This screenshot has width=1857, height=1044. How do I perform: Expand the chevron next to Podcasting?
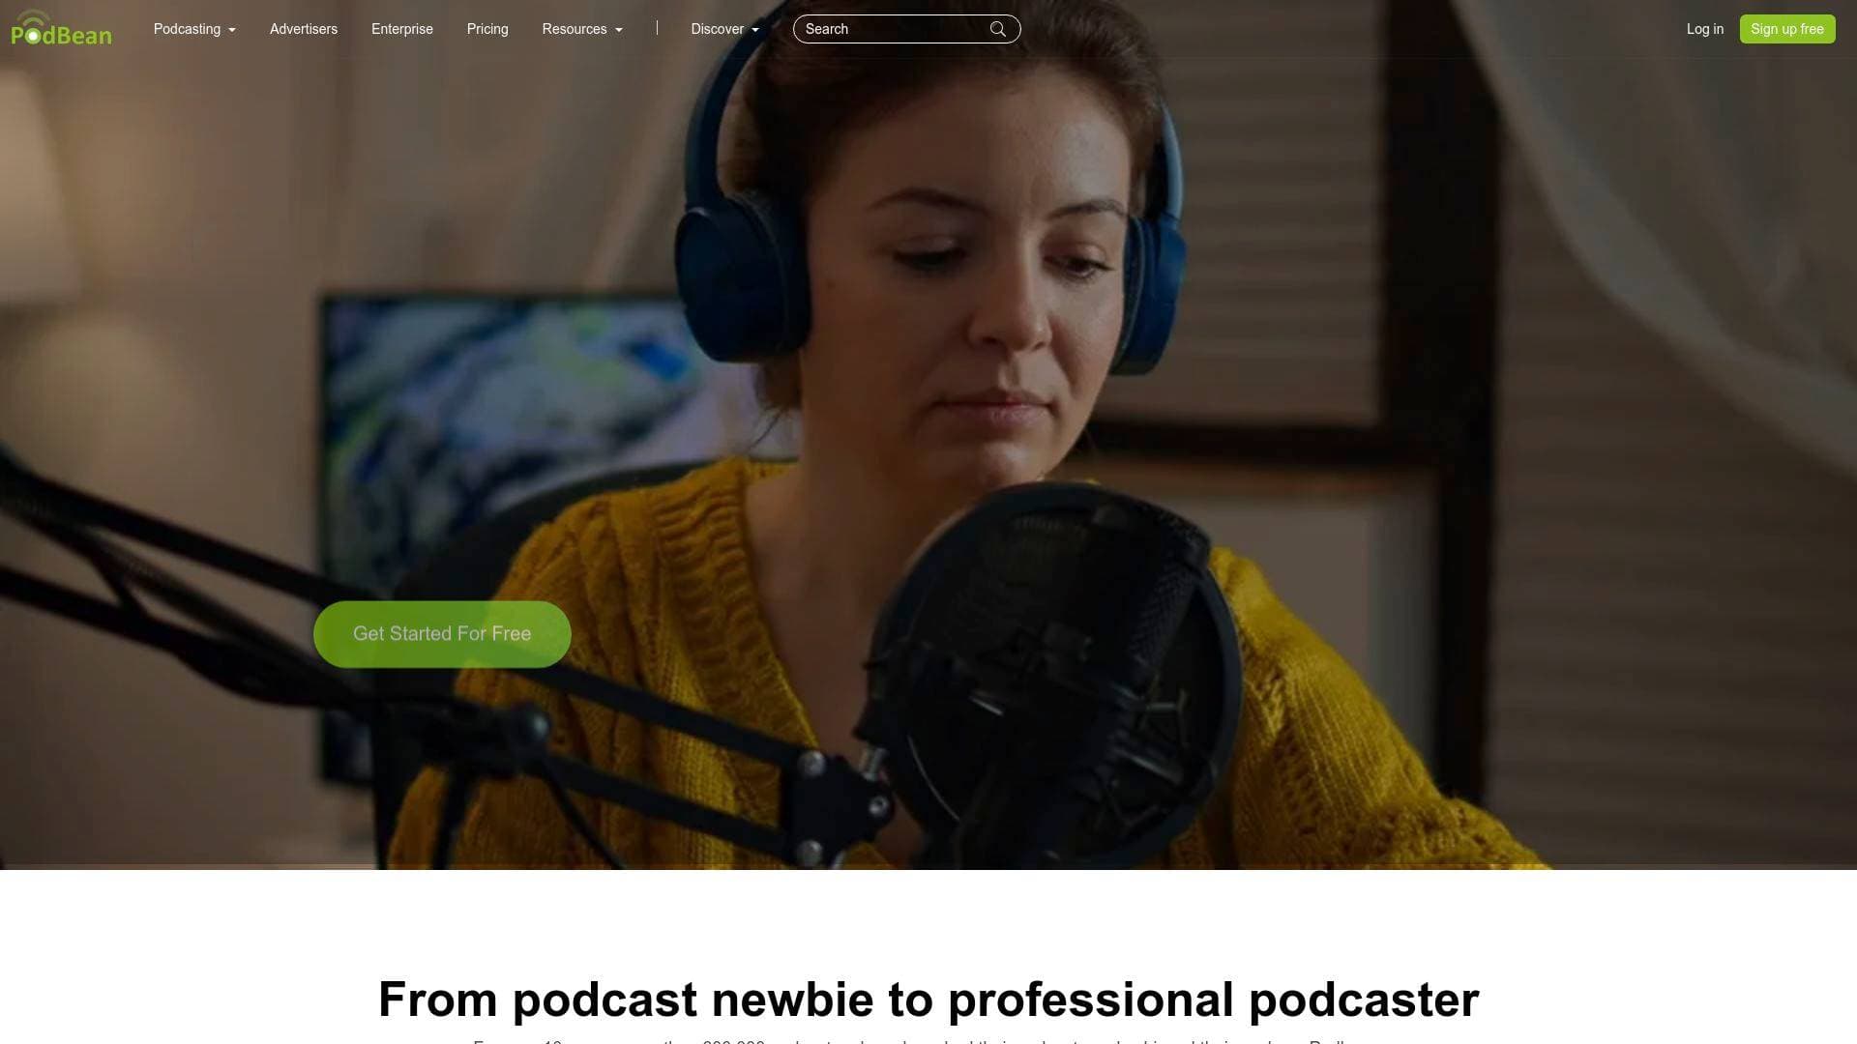point(231,29)
